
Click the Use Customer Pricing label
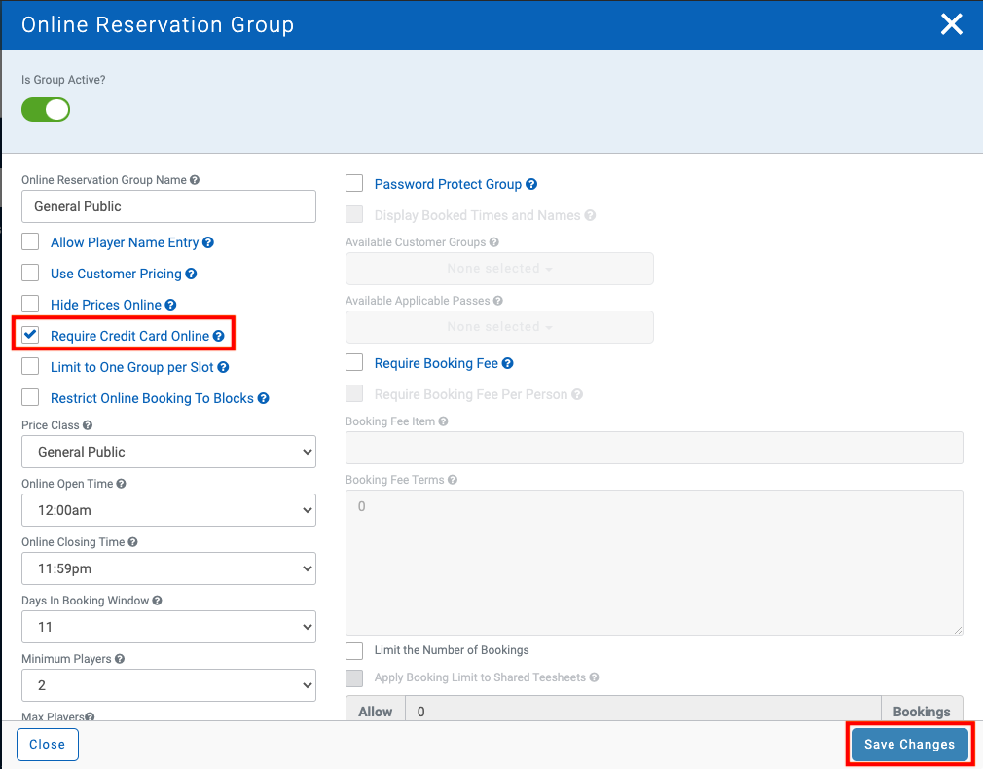116,275
